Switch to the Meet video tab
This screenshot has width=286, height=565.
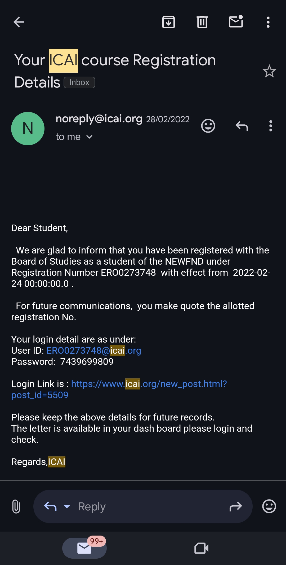[201, 548]
